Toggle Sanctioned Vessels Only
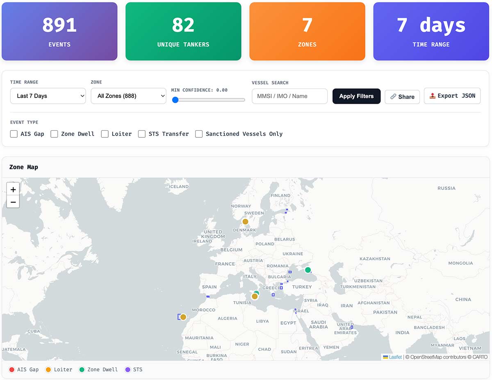This screenshot has width=492, height=380. (199, 134)
